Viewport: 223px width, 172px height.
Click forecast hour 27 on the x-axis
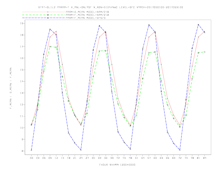click(87, 158)
